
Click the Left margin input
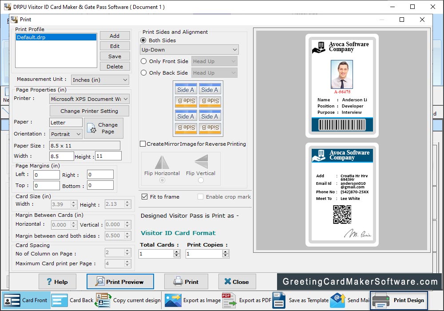click(x=47, y=175)
